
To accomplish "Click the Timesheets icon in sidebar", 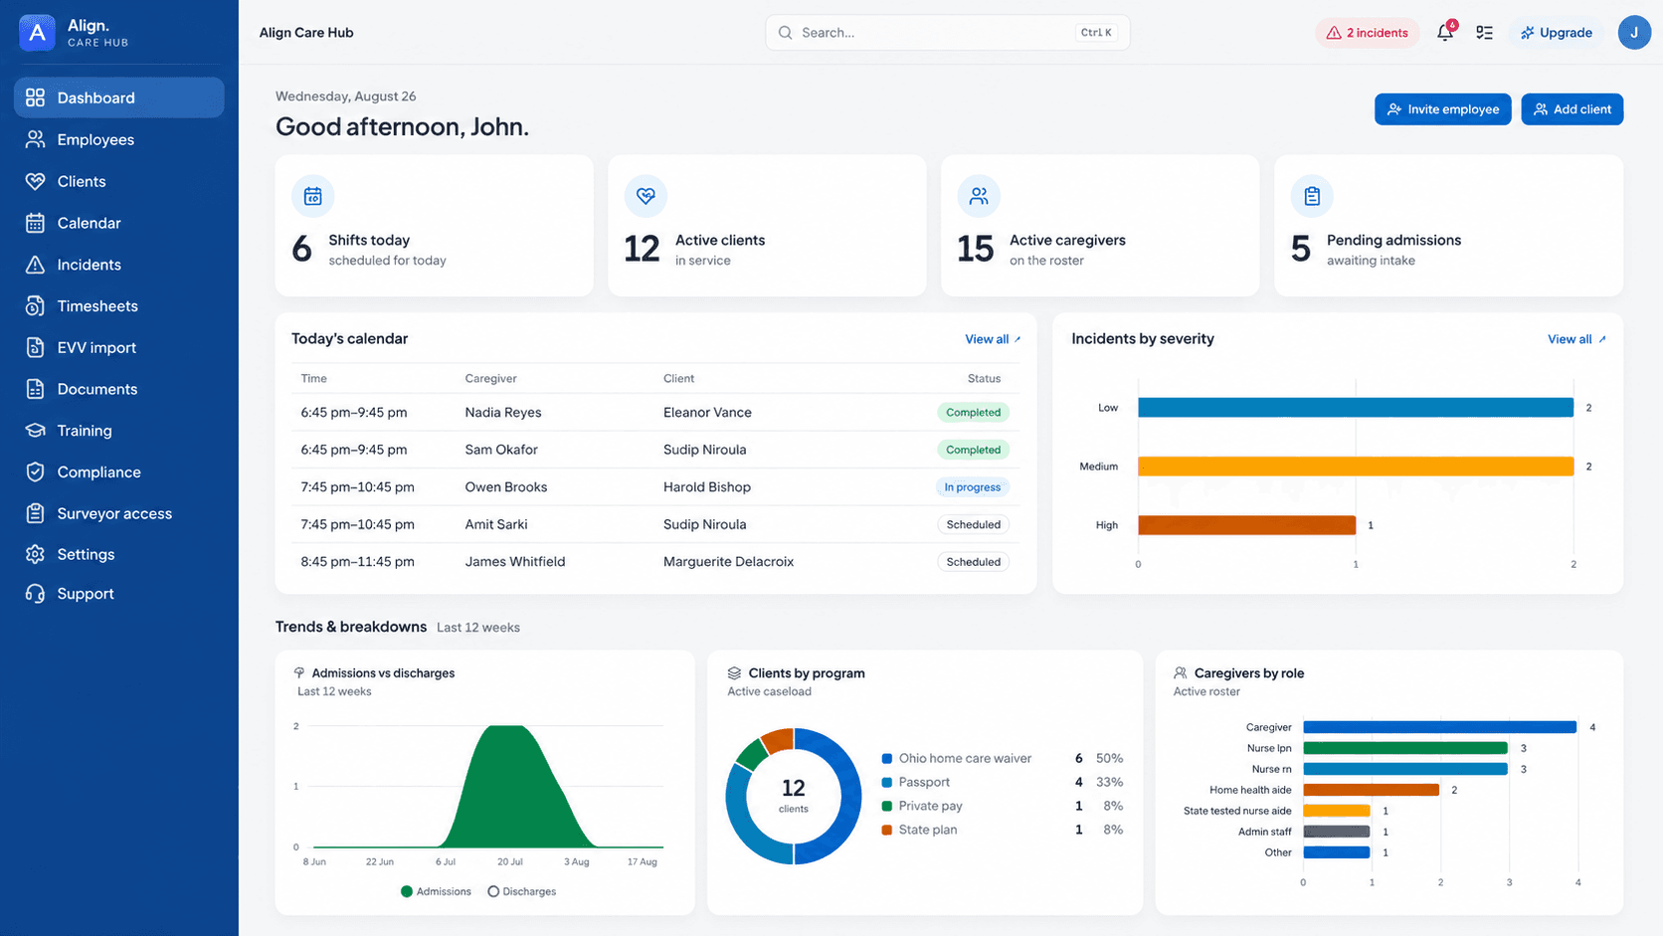I will pos(35,306).
